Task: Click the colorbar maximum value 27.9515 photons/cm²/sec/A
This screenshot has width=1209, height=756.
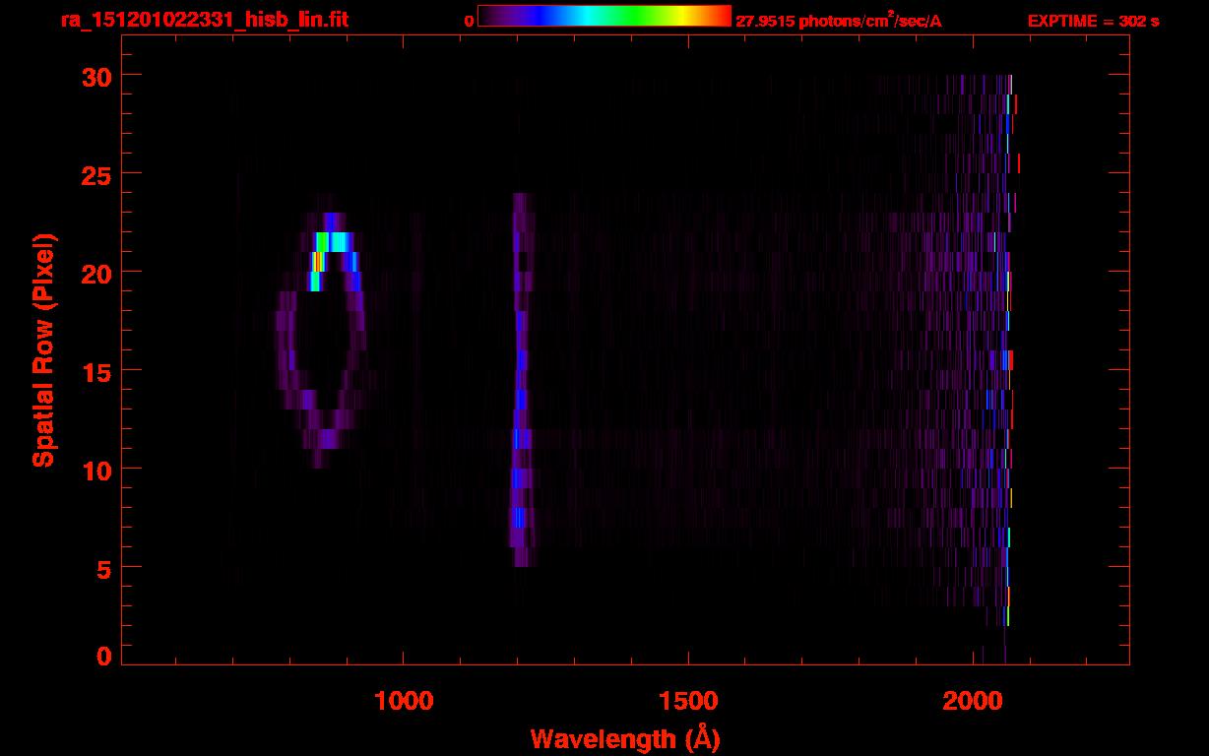Action: [x=838, y=21]
